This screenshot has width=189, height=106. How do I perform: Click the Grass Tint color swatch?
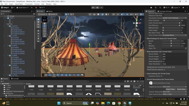point(173,48)
